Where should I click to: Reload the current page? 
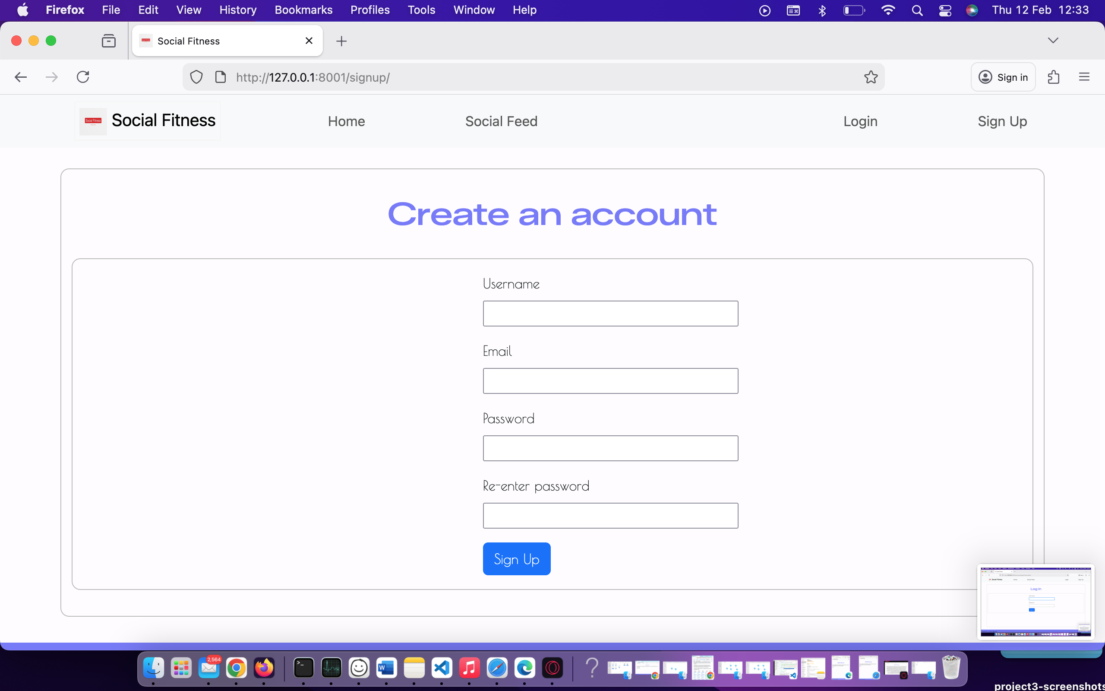82,77
